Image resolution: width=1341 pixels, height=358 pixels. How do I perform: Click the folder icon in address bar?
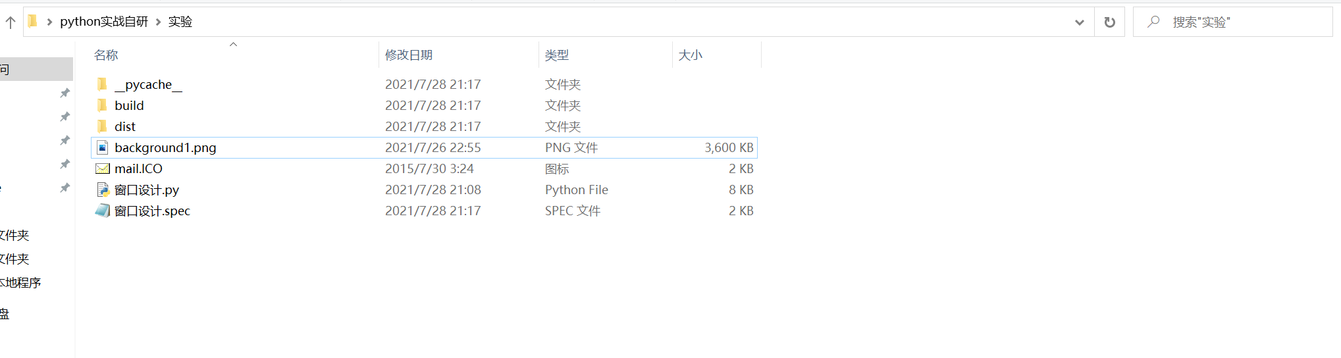[x=32, y=22]
